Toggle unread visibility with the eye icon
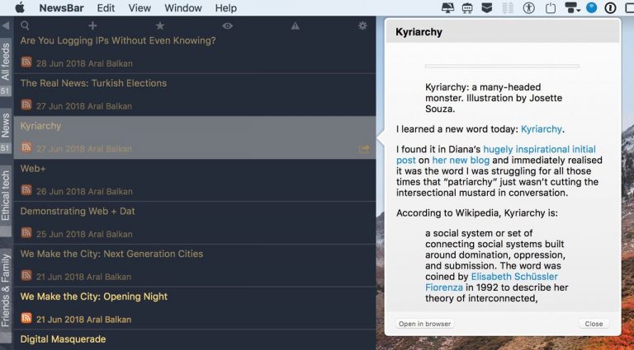634x350 pixels. click(227, 26)
